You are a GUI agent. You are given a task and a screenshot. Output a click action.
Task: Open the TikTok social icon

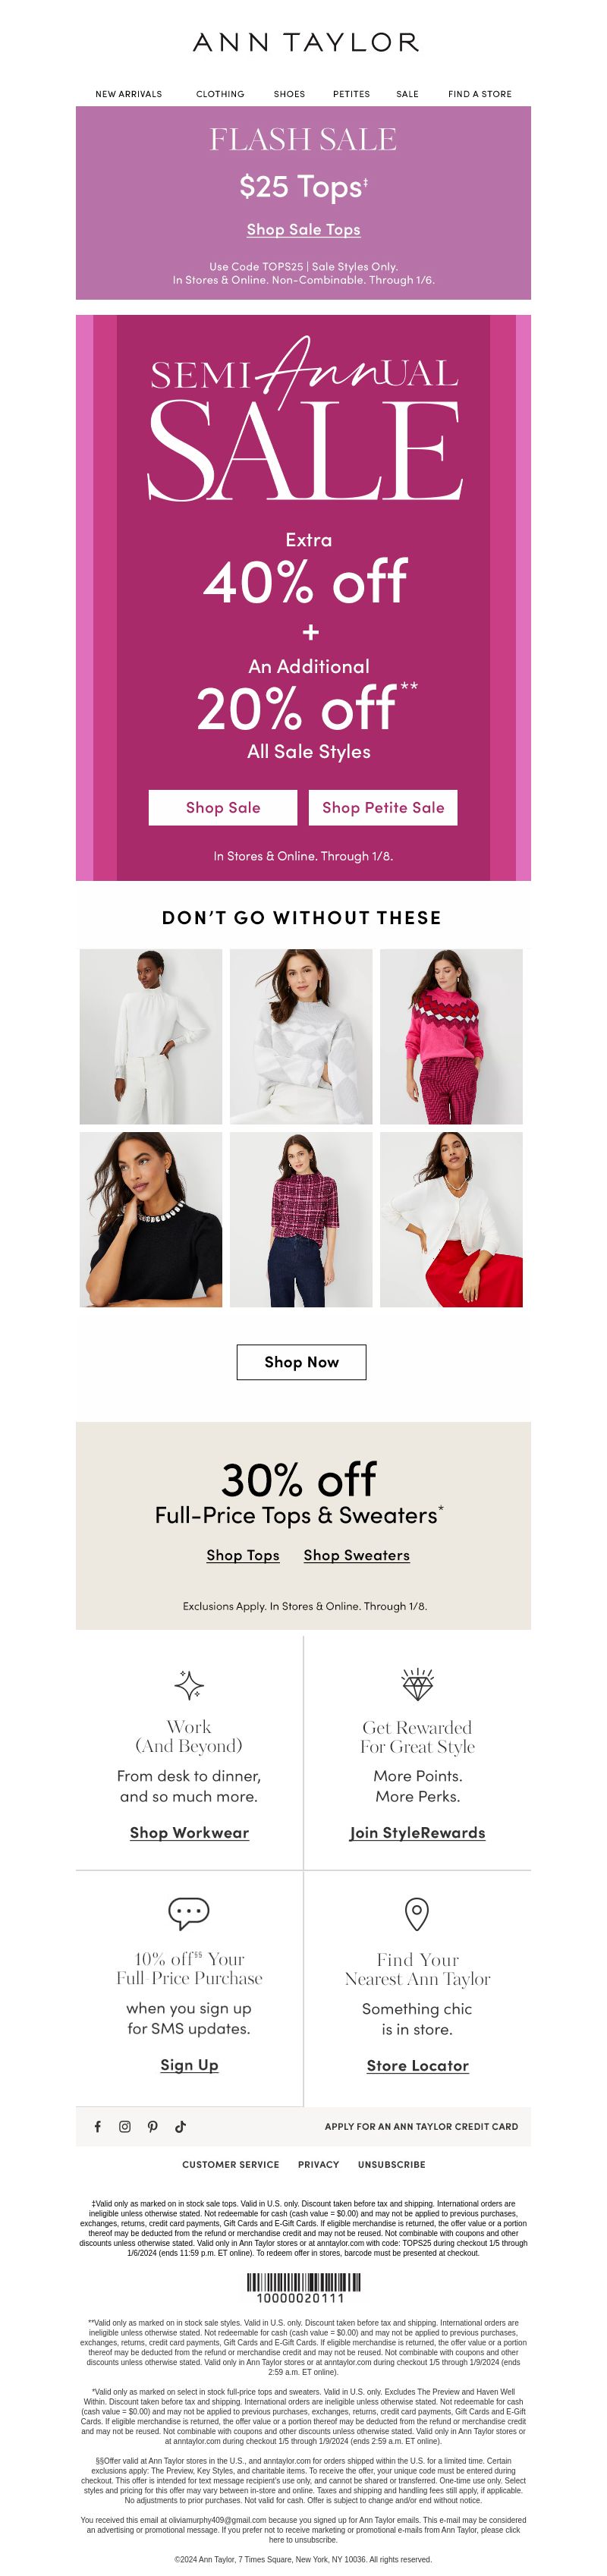180,2126
